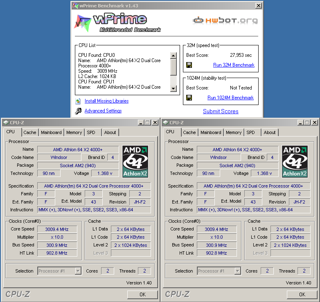The height and width of the screenshot is (302, 320).
Task: Click CPU List scroll down arrow
Action: (173, 88)
